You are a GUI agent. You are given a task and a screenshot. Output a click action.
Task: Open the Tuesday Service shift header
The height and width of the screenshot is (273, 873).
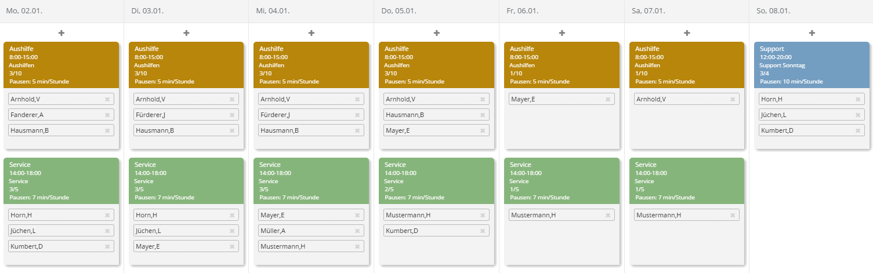point(186,181)
